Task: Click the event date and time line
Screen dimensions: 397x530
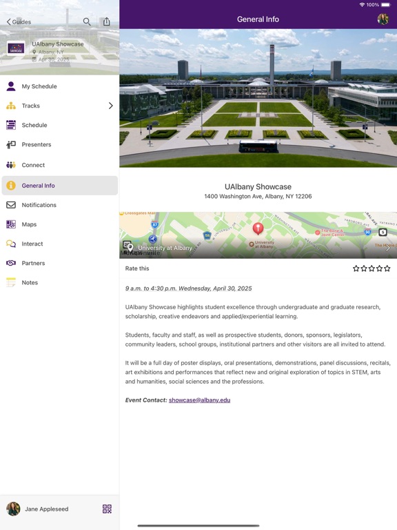Action: click(188, 288)
